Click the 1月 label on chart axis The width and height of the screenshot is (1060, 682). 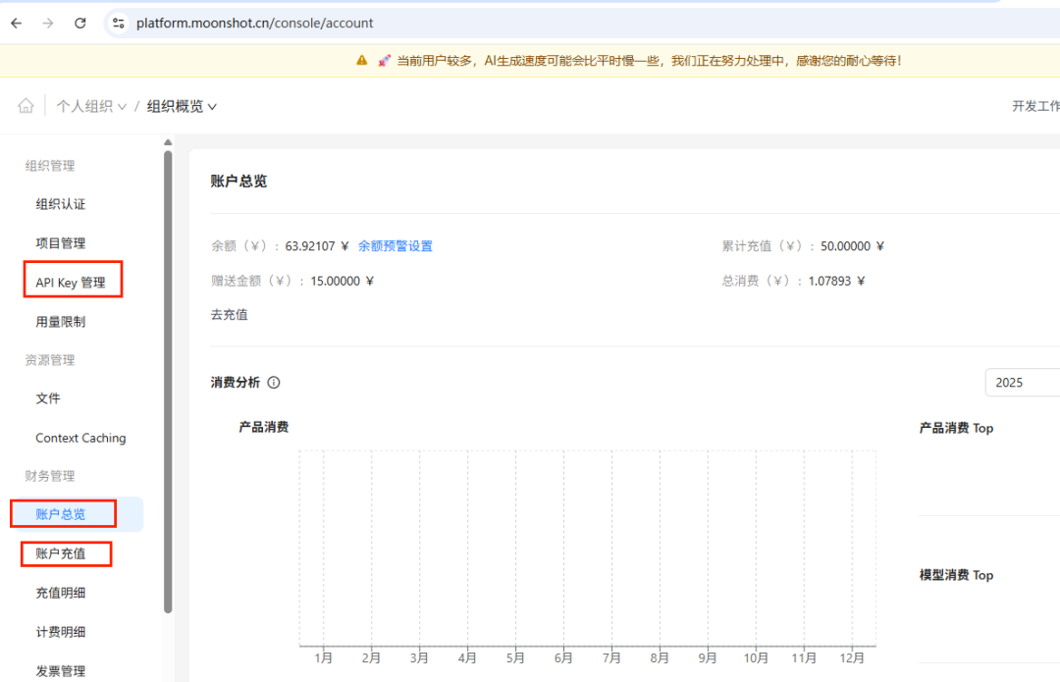click(x=323, y=658)
